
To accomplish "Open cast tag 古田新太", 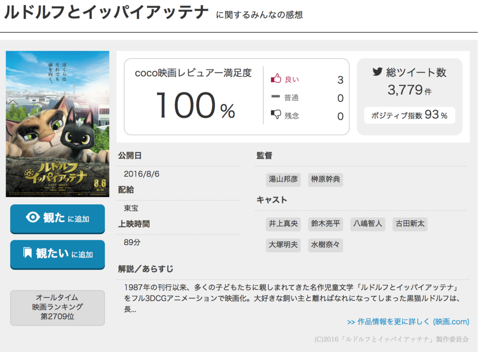I will [410, 224].
